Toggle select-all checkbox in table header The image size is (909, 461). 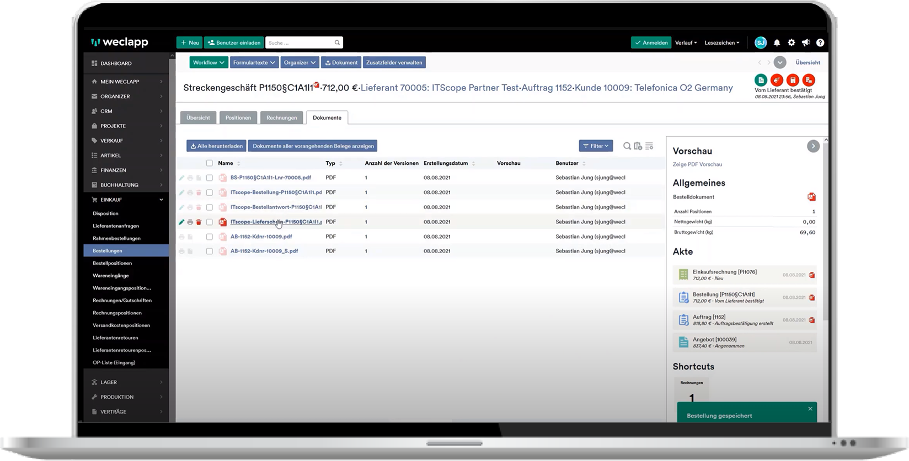[209, 163]
